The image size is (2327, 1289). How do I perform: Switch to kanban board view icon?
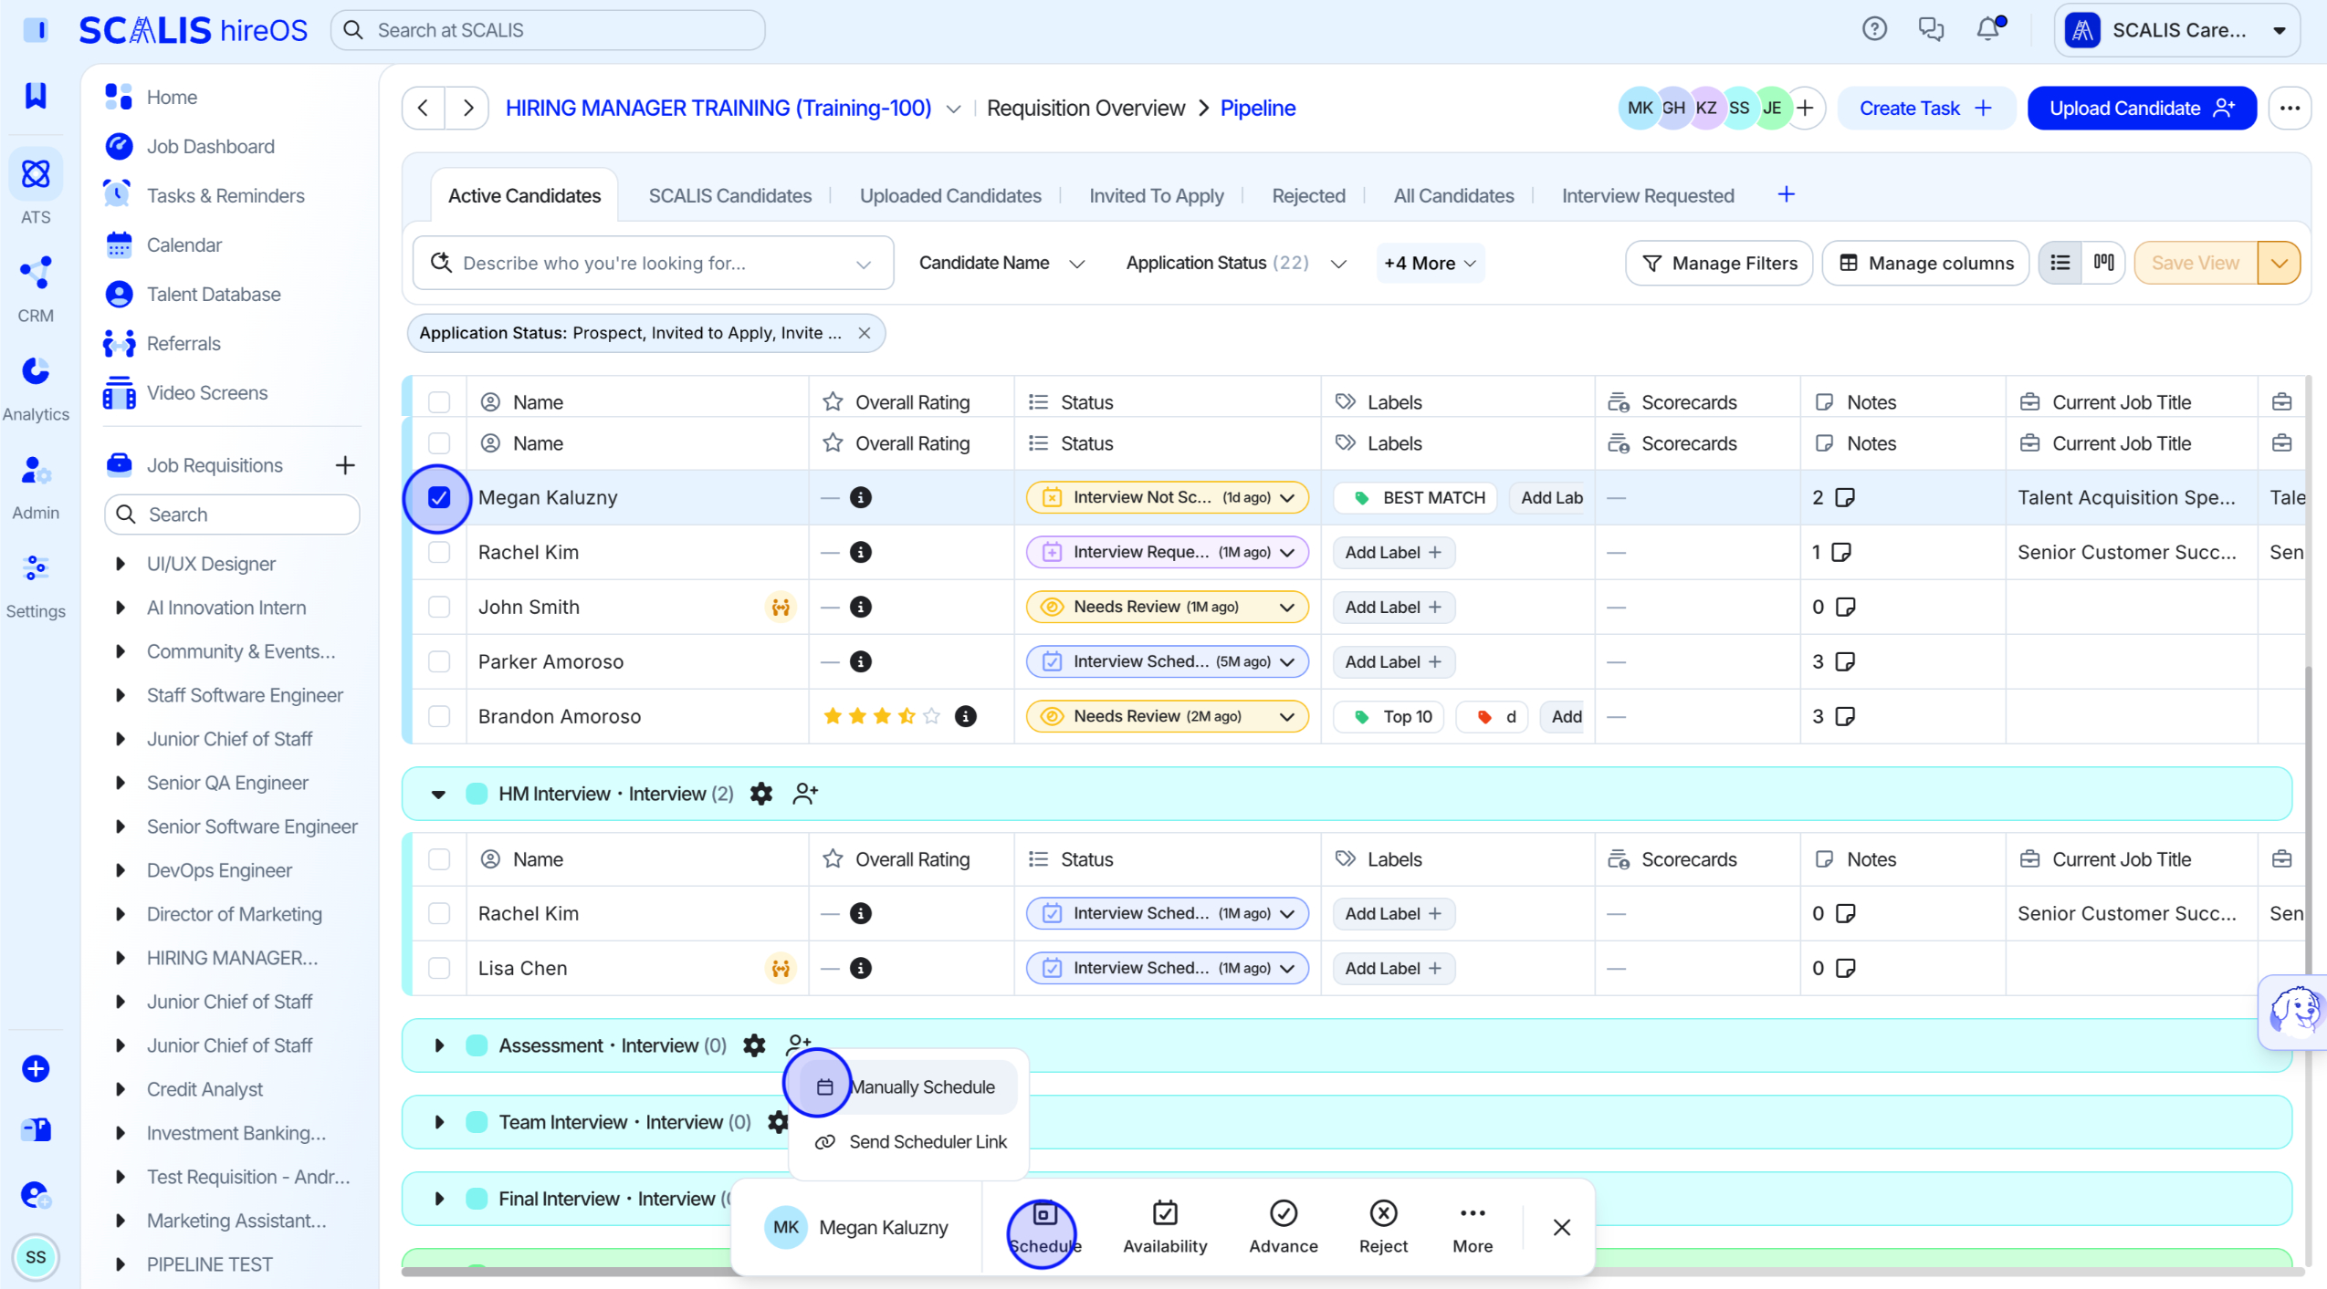(2103, 263)
